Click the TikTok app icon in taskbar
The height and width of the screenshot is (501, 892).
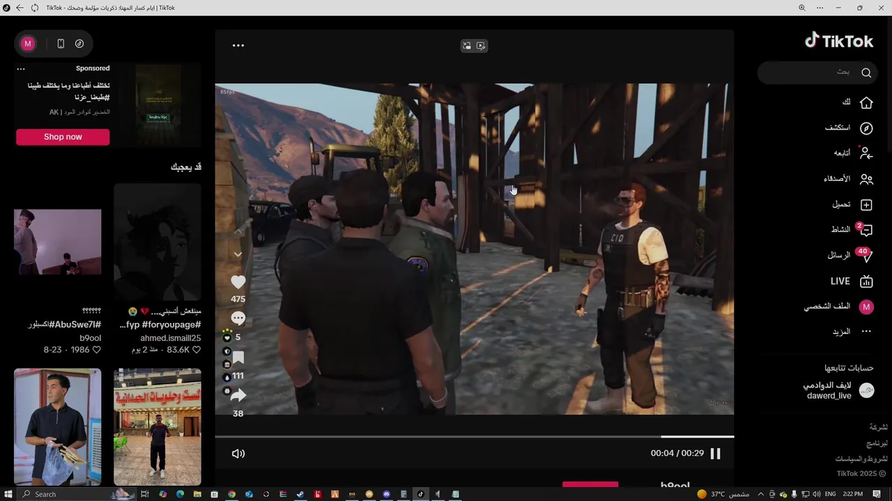pyautogui.click(x=420, y=494)
